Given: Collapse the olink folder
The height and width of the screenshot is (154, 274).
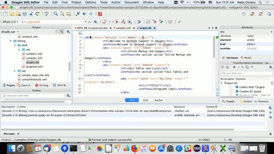Looking at the screenshot, I should 15,45.
